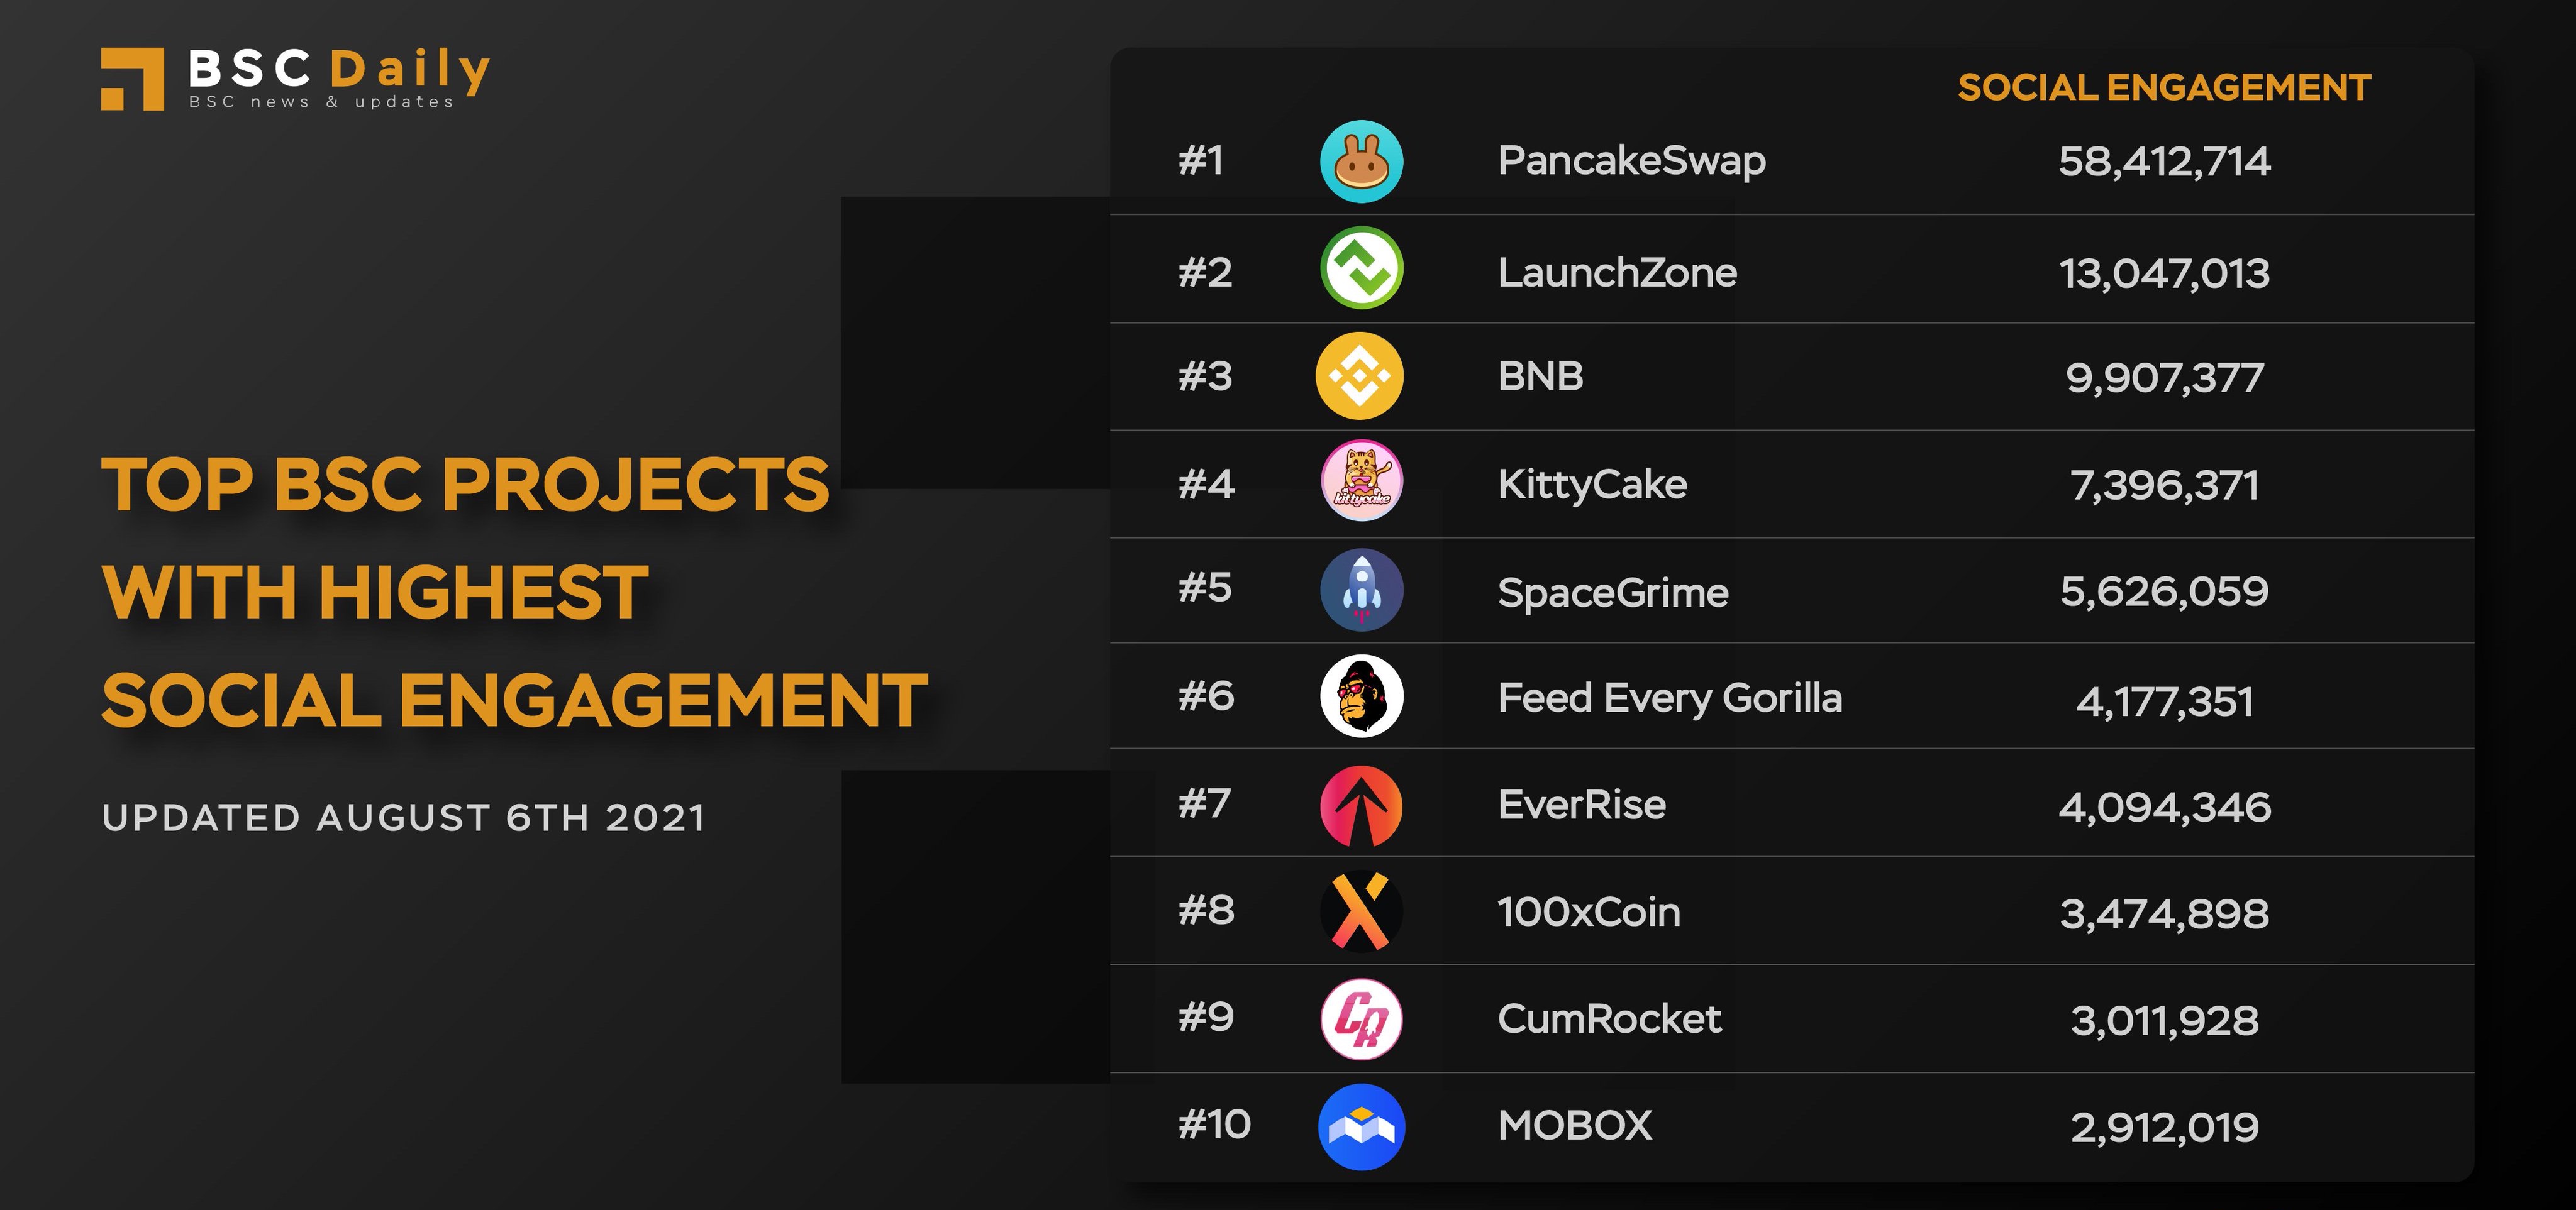This screenshot has height=1210, width=2576.
Task: Click the KittyCake pink cat icon
Action: point(1361,481)
